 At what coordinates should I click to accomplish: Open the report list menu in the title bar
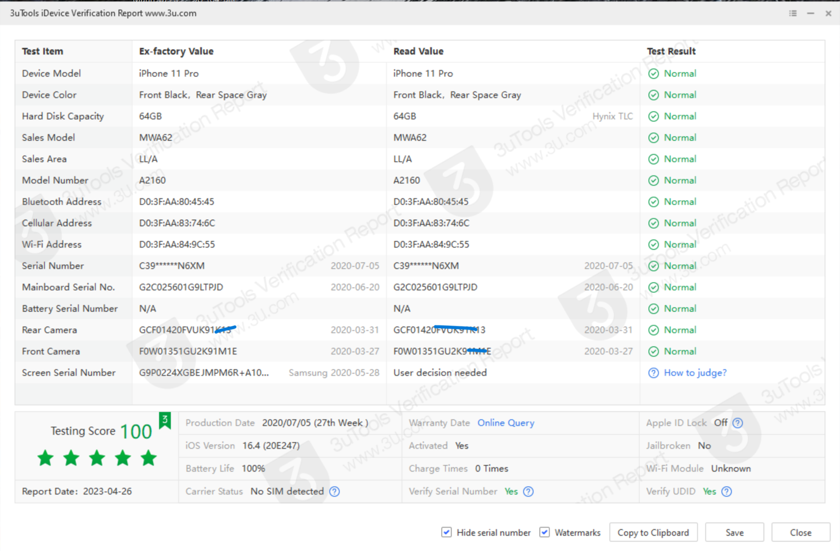pos(792,13)
